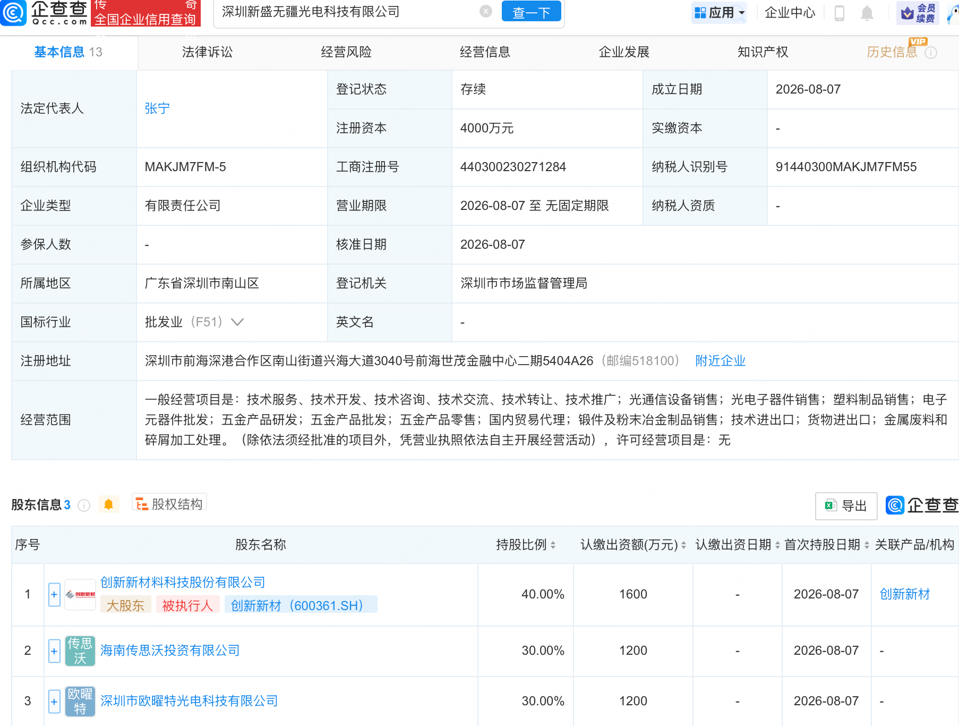Click the 大股东 tag
The width and height of the screenshot is (959, 726).
tap(126, 605)
